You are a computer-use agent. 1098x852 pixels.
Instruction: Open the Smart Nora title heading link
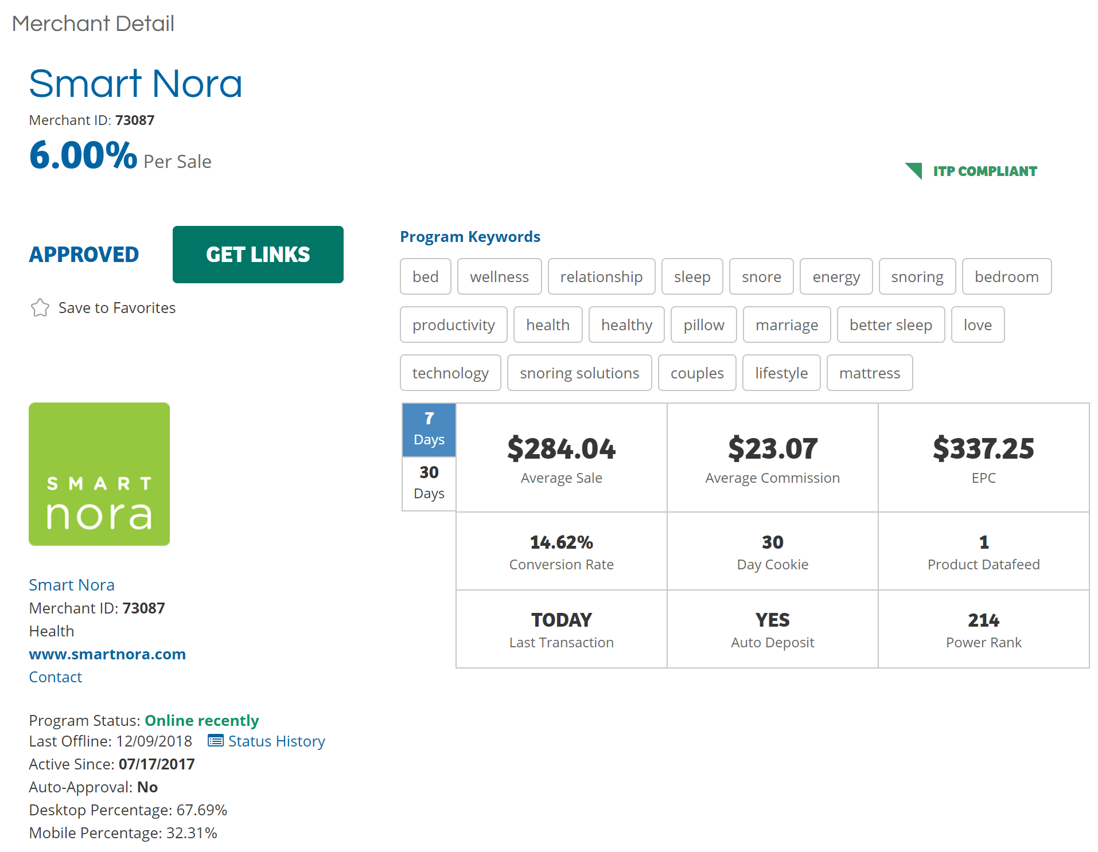[x=136, y=83]
